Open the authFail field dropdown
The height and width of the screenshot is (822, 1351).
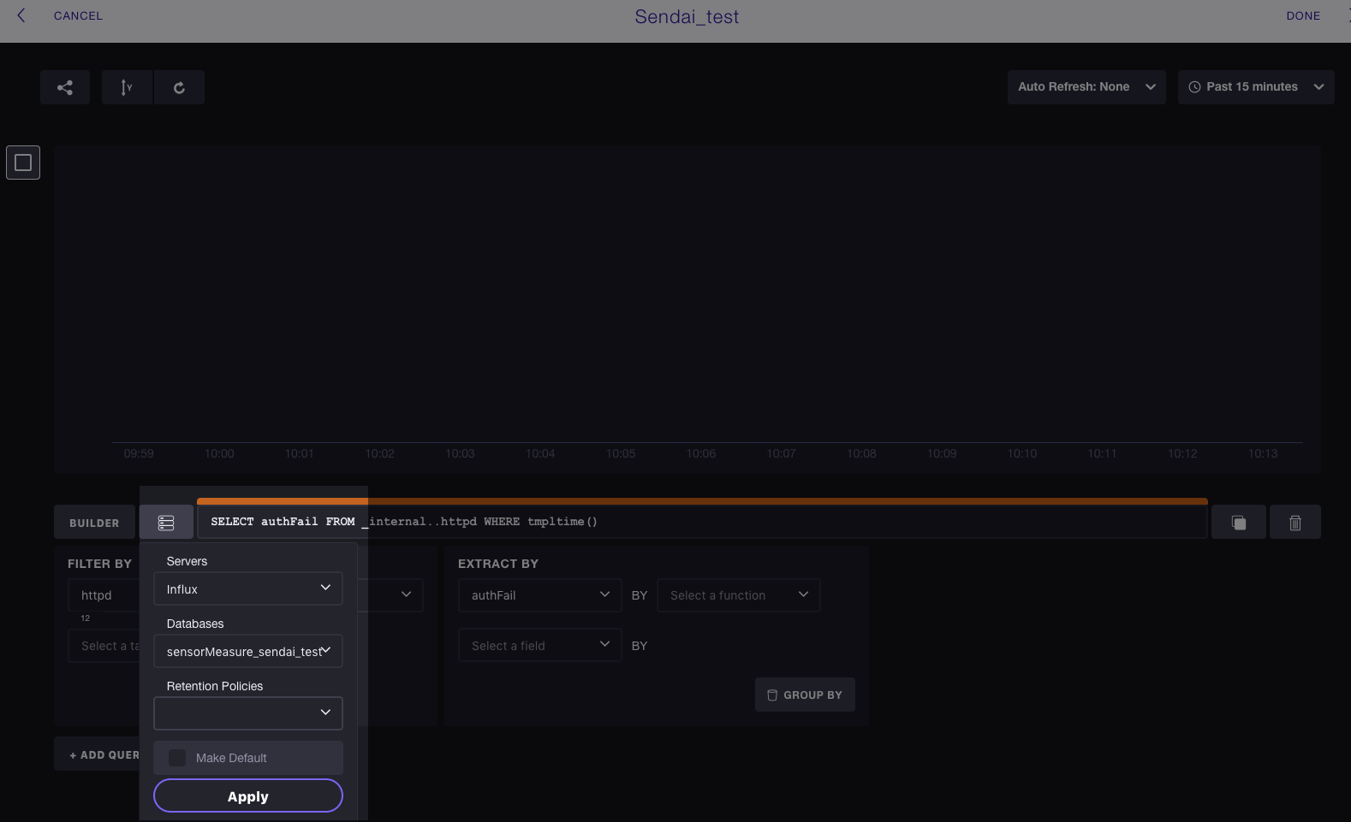tap(540, 595)
